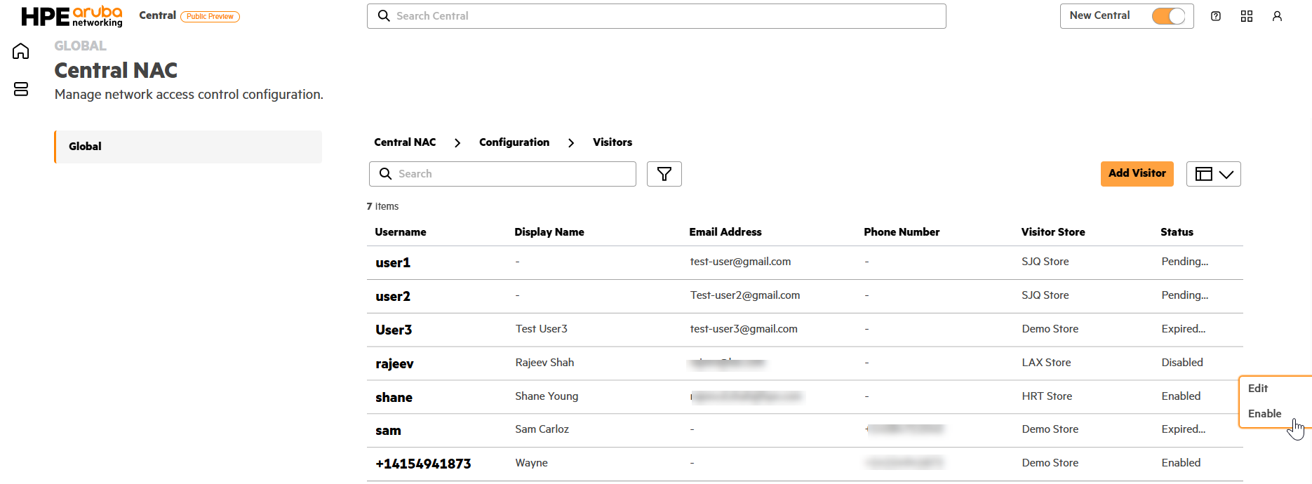Sort by Username column header

[x=401, y=232]
